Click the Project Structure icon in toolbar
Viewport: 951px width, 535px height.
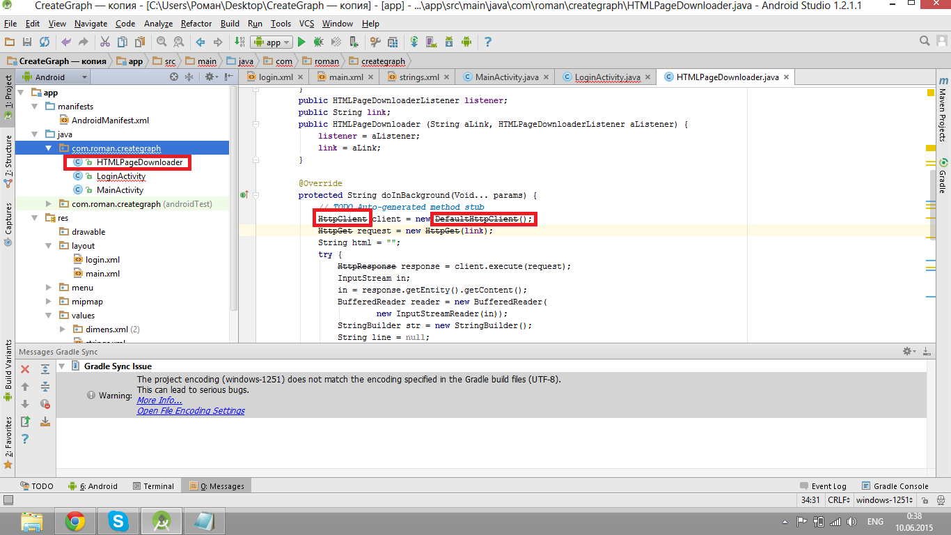click(x=393, y=42)
